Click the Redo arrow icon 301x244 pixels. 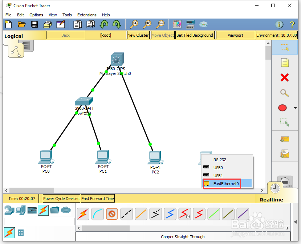[117, 24]
